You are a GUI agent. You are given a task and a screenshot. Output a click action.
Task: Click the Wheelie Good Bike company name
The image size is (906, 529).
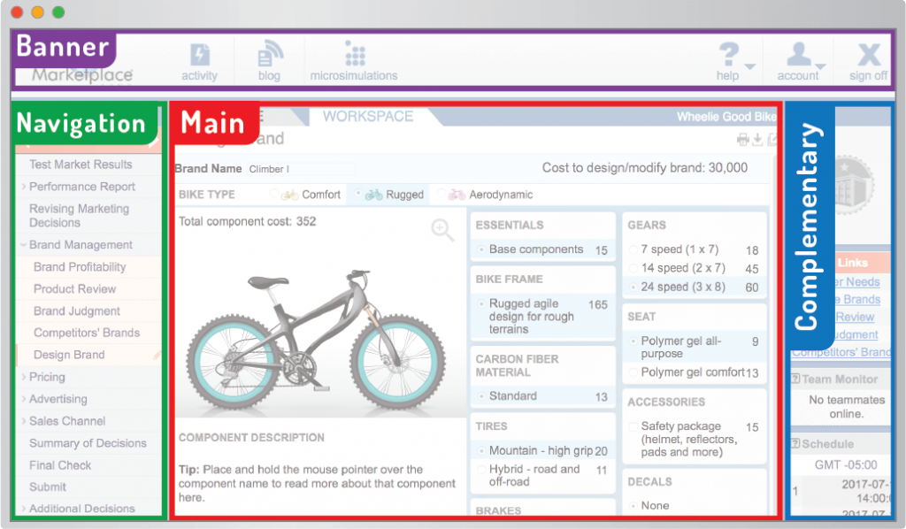(726, 117)
